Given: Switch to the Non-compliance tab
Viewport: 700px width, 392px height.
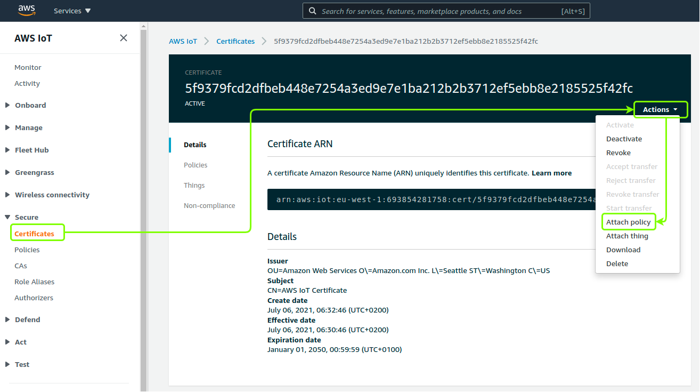Looking at the screenshot, I should click(209, 205).
